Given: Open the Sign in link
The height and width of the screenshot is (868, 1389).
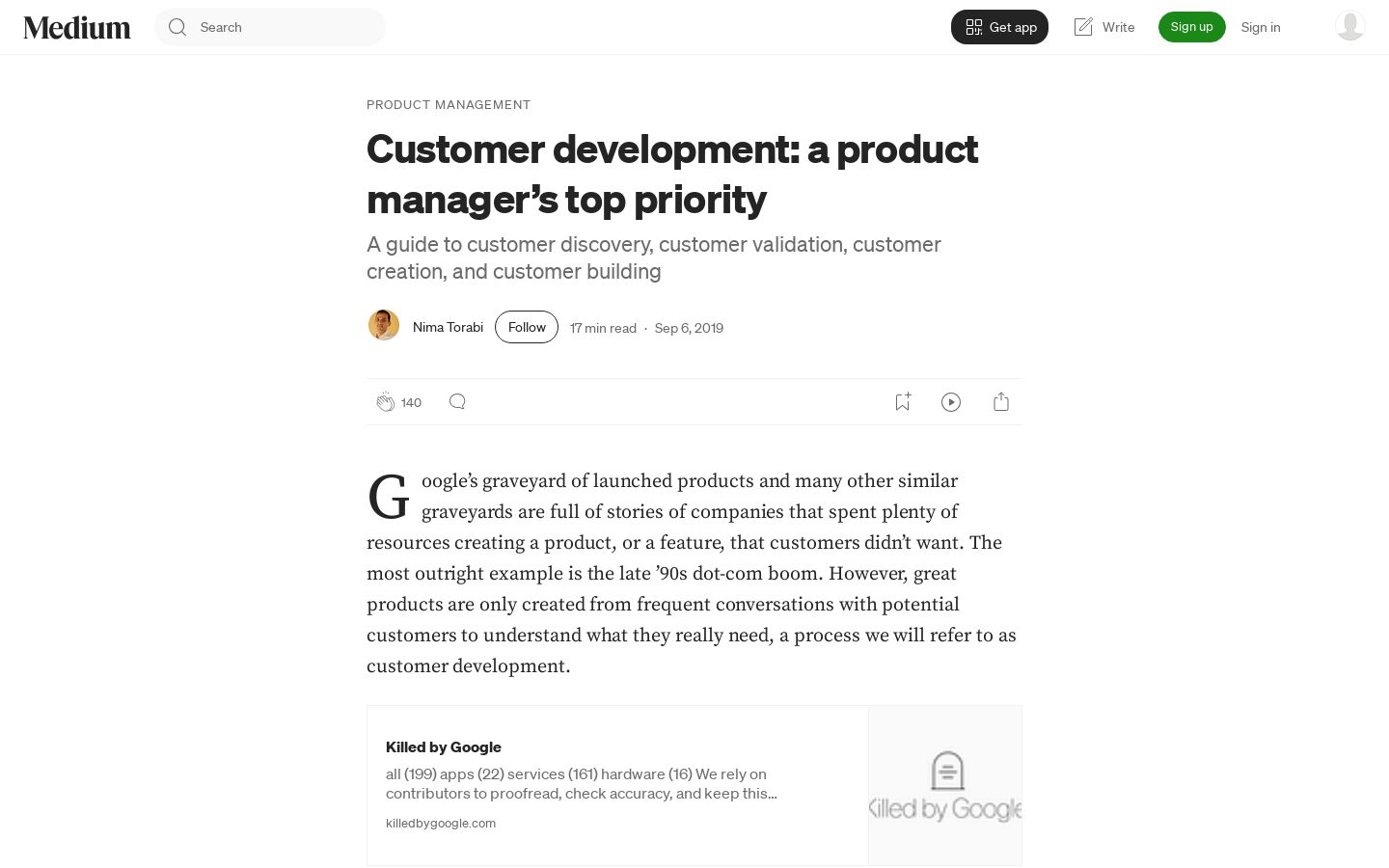Looking at the screenshot, I should [x=1261, y=27].
